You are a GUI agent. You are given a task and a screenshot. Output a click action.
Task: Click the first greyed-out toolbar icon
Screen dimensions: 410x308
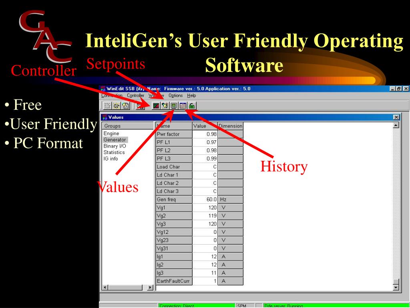(x=107, y=106)
